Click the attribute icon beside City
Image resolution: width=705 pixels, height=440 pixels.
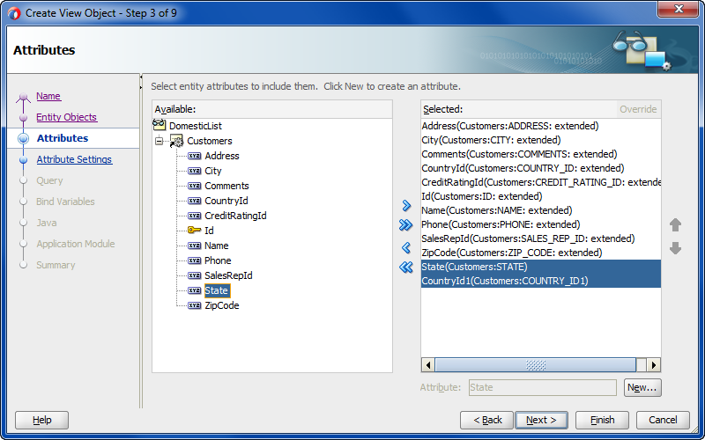coord(194,171)
